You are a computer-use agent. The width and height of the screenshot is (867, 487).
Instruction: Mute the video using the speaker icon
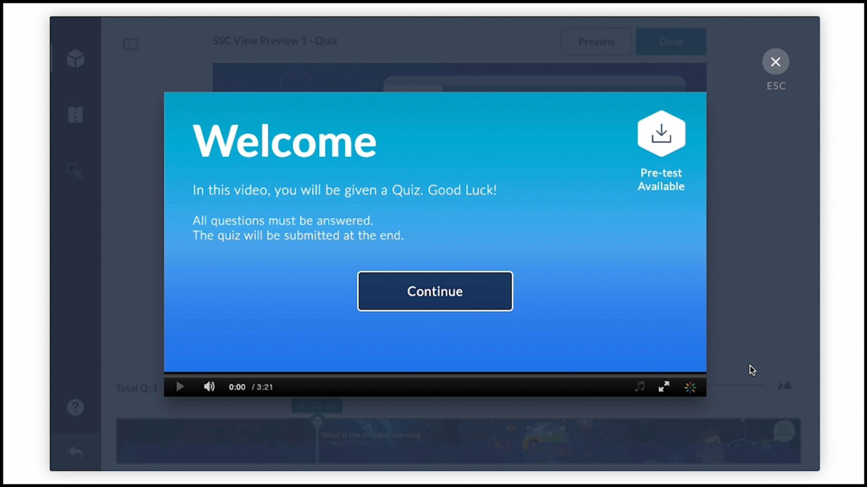(x=209, y=387)
